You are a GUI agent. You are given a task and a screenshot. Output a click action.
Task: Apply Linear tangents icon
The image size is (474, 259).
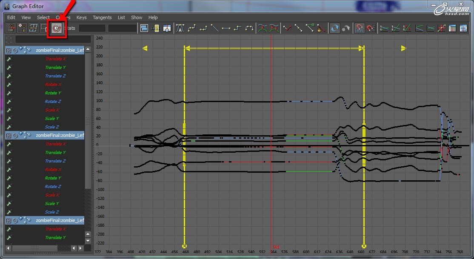click(x=215, y=28)
